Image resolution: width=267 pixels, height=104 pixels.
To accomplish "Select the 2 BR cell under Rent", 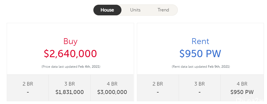I will coord(158,88).
